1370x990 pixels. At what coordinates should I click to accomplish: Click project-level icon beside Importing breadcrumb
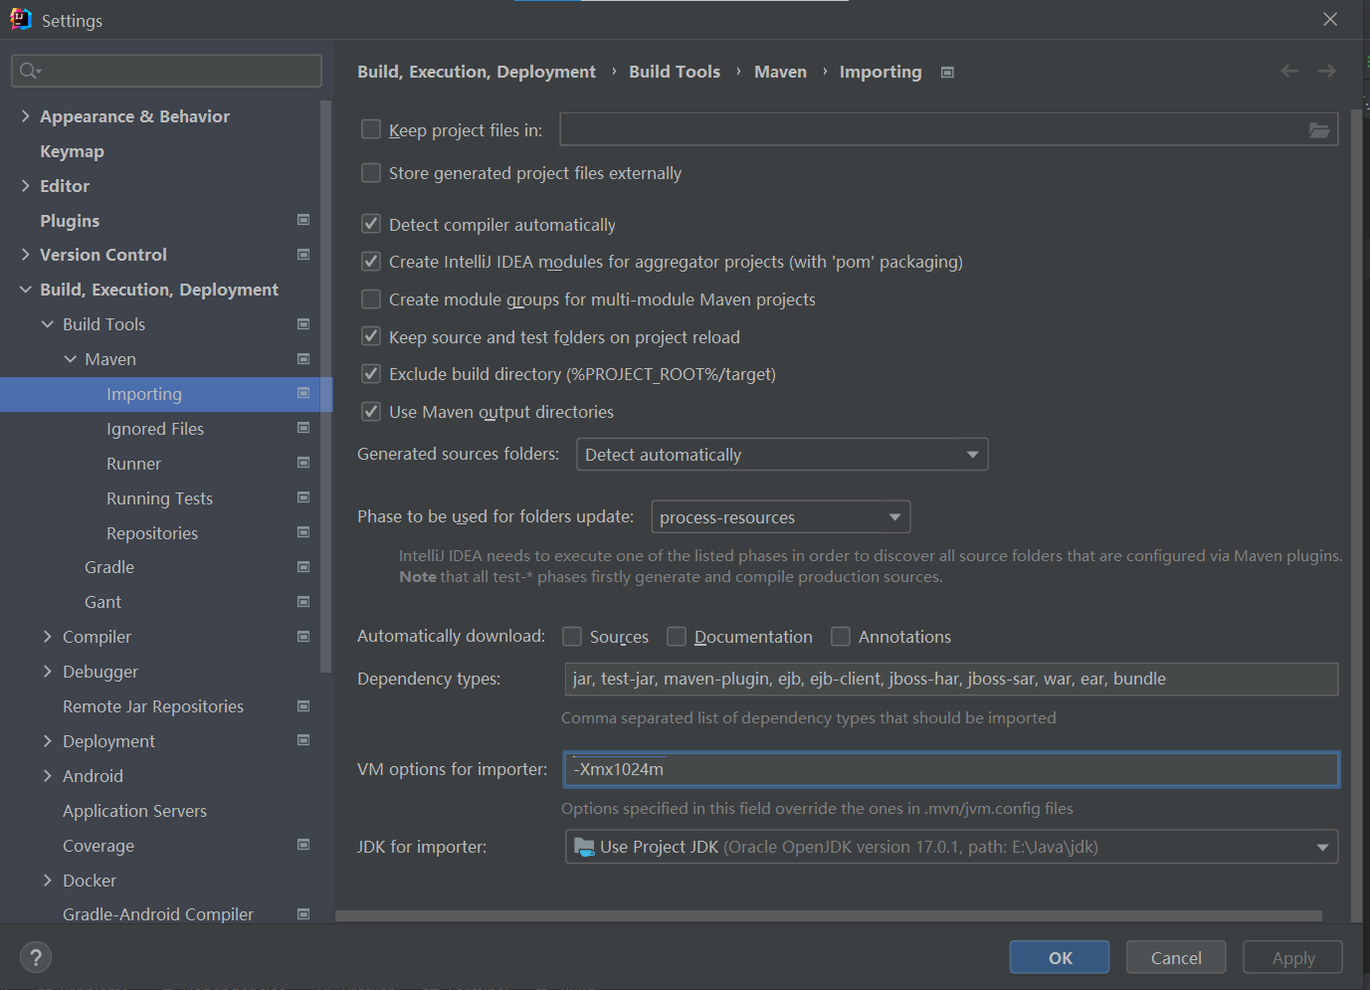947,73
